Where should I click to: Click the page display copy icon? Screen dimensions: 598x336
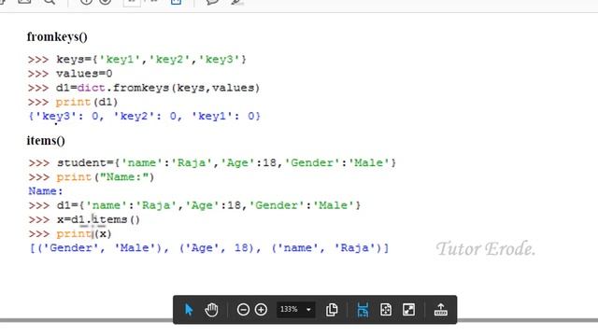point(332,310)
